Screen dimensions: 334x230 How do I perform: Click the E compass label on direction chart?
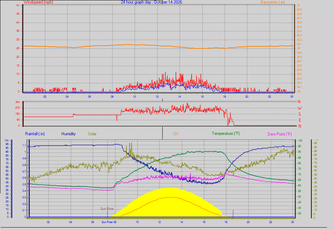click(300, 120)
